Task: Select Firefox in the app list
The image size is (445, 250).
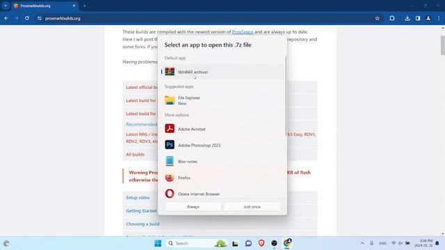Action: (x=222, y=178)
